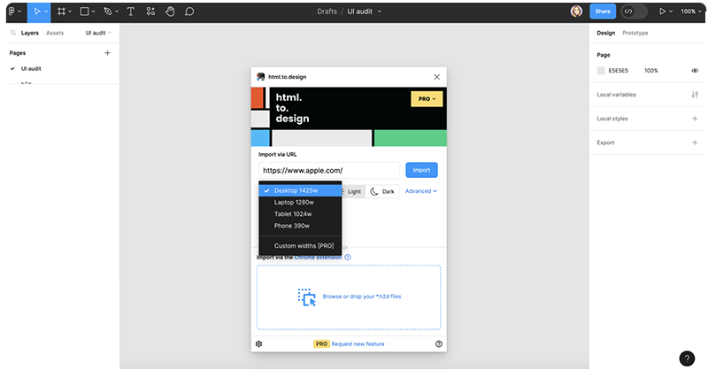Switch theme to Dark
This screenshot has height=378, width=708.
click(x=382, y=191)
